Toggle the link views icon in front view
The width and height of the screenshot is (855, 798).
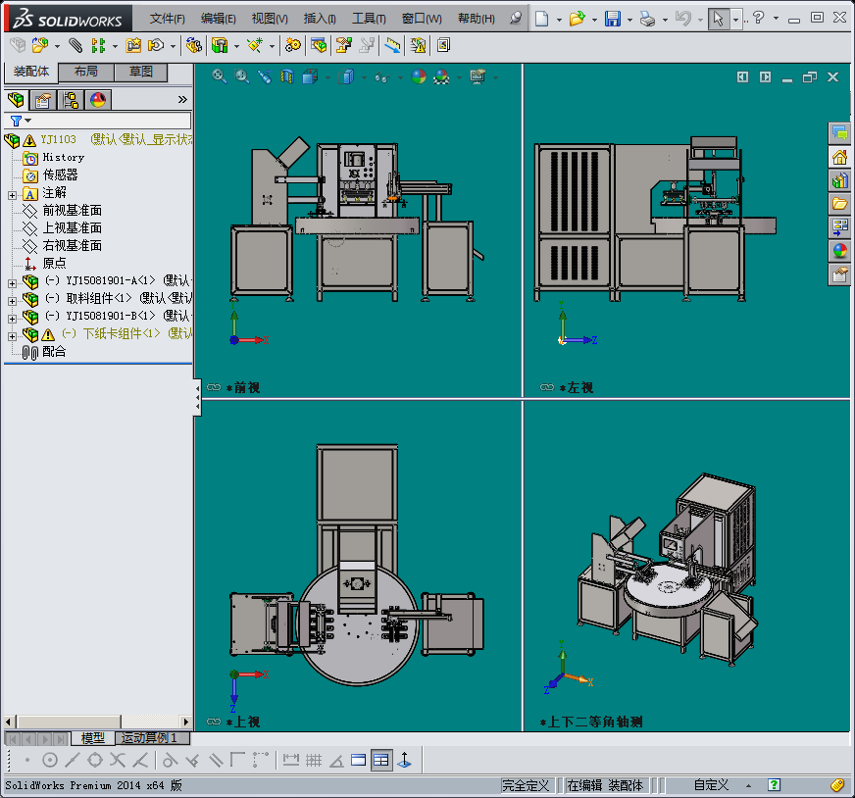tap(215, 387)
